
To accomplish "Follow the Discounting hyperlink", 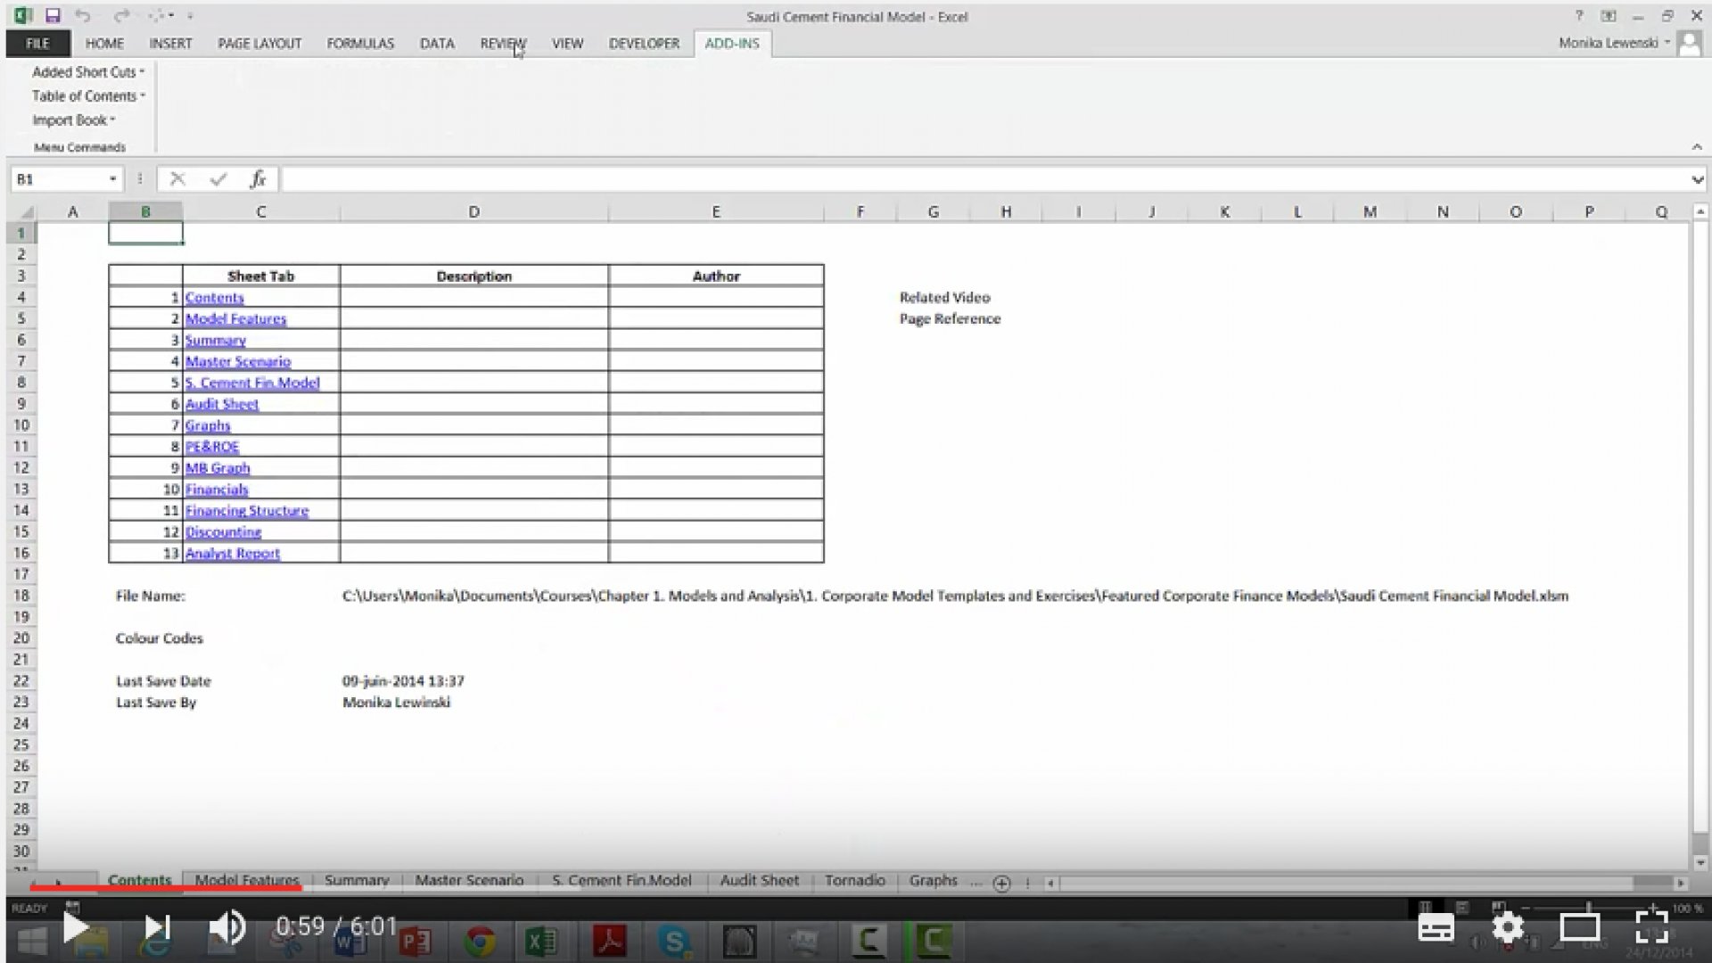I will [x=223, y=532].
